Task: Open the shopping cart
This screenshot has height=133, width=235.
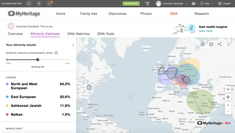Action: [147, 4]
